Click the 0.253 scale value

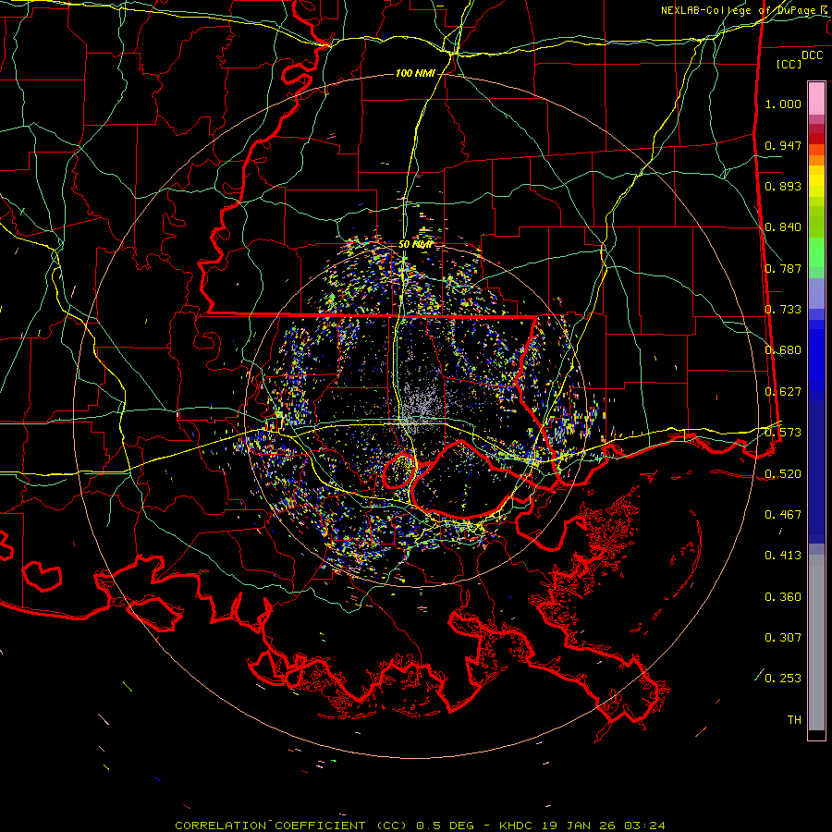(x=783, y=679)
